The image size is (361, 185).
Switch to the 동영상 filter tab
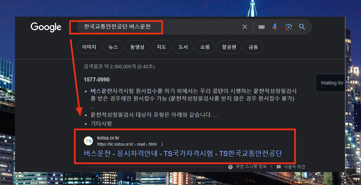pos(137,47)
